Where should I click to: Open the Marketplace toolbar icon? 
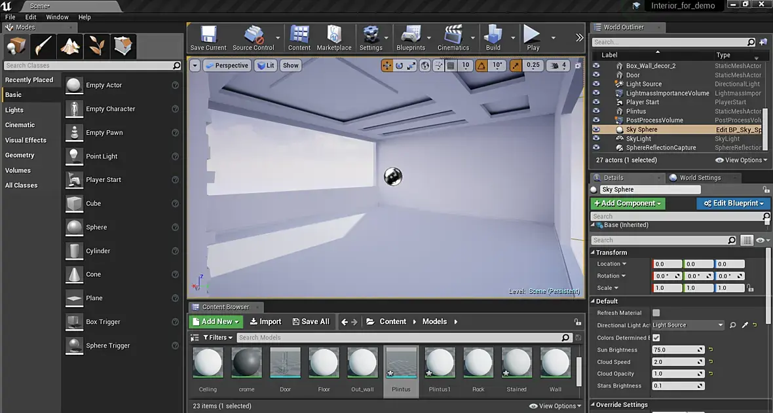coord(334,39)
